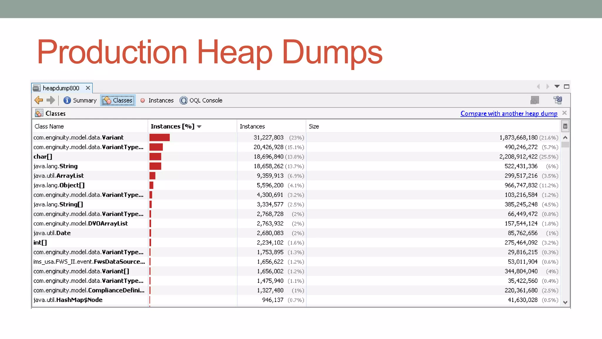Click the table column chooser icon

coord(565,127)
